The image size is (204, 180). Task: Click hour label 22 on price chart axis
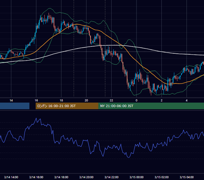(112, 100)
